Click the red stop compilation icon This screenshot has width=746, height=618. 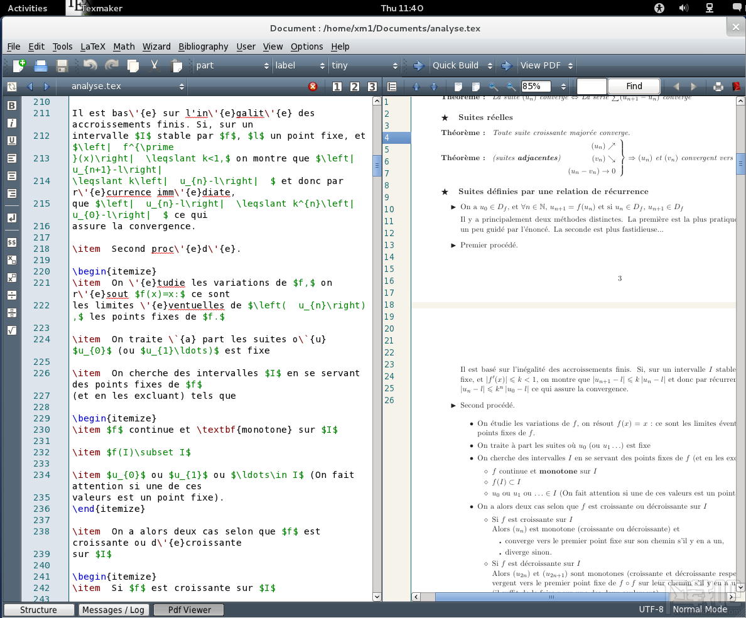(313, 86)
